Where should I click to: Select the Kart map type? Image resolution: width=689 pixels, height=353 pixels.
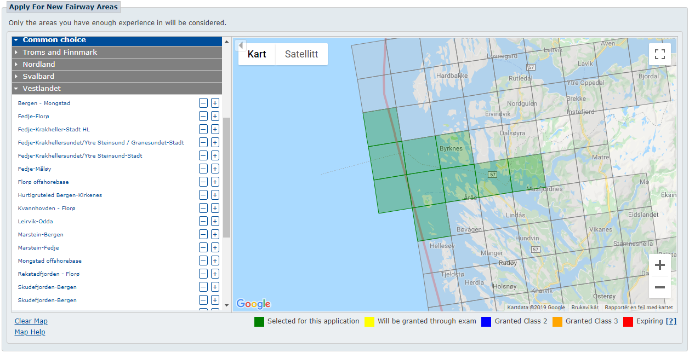257,54
